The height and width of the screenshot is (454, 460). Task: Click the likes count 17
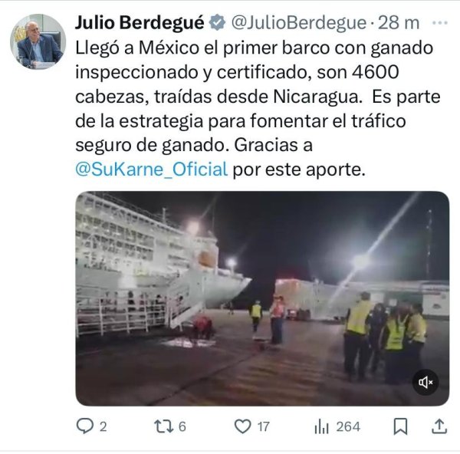pyautogui.click(x=263, y=426)
